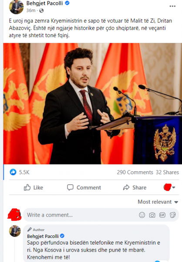Open the post photo of Dritan Abazović
Image resolution: width=182 pixels, height=262 pixels.
point(92,103)
